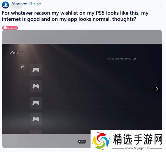Select the second wishlist controller placeholder
Viewport: 166px width, 152px height.
[36, 86]
